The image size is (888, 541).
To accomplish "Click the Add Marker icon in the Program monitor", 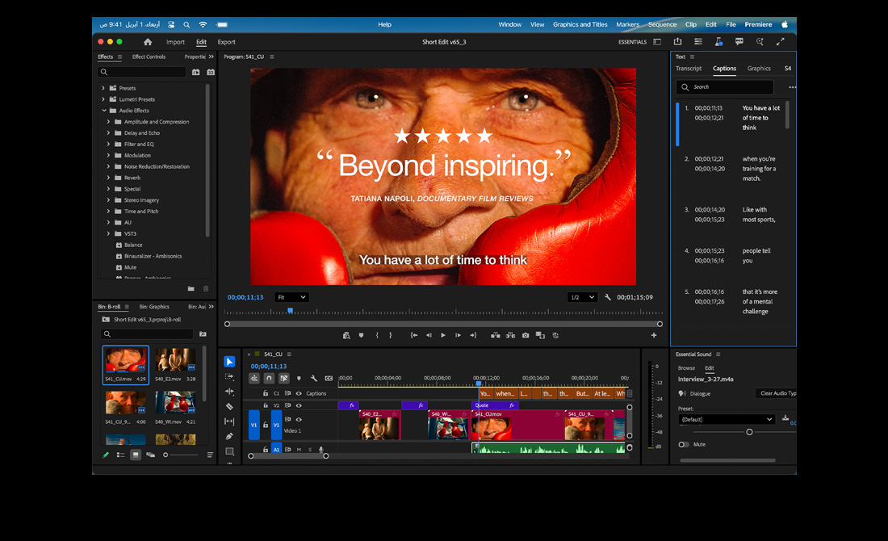I will click(362, 335).
